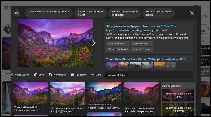211x117 pixels.
Task: Open related search Yosemite National Park in Summer
Action: coord(178,109)
